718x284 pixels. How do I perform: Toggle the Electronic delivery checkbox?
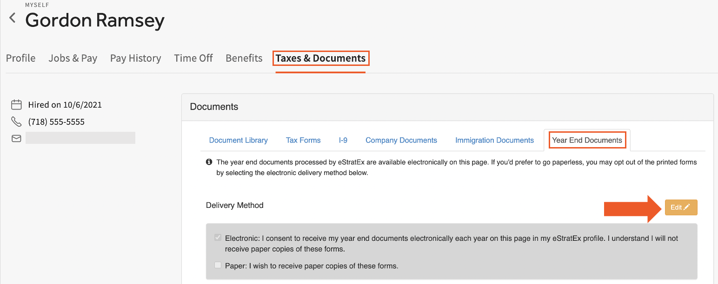218,238
